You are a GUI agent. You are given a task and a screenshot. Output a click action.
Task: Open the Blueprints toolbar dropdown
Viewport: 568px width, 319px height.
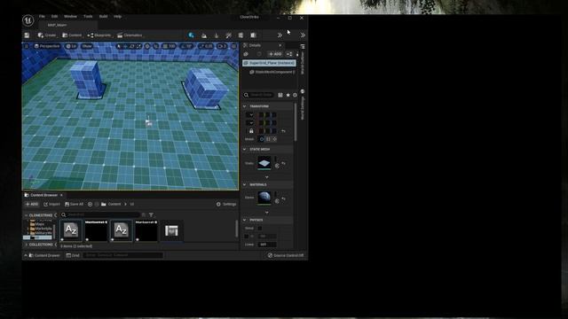pos(99,35)
